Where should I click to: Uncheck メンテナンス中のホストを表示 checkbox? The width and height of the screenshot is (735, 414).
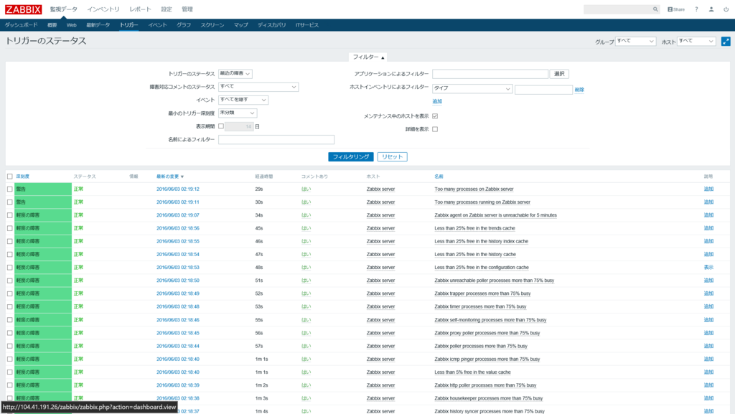click(x=435, y=116)
